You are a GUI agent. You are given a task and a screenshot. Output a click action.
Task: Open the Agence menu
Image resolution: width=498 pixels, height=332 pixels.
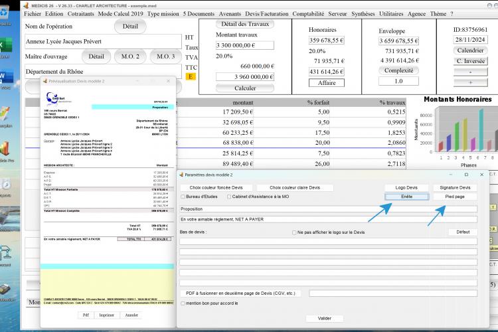click(417, 14)
